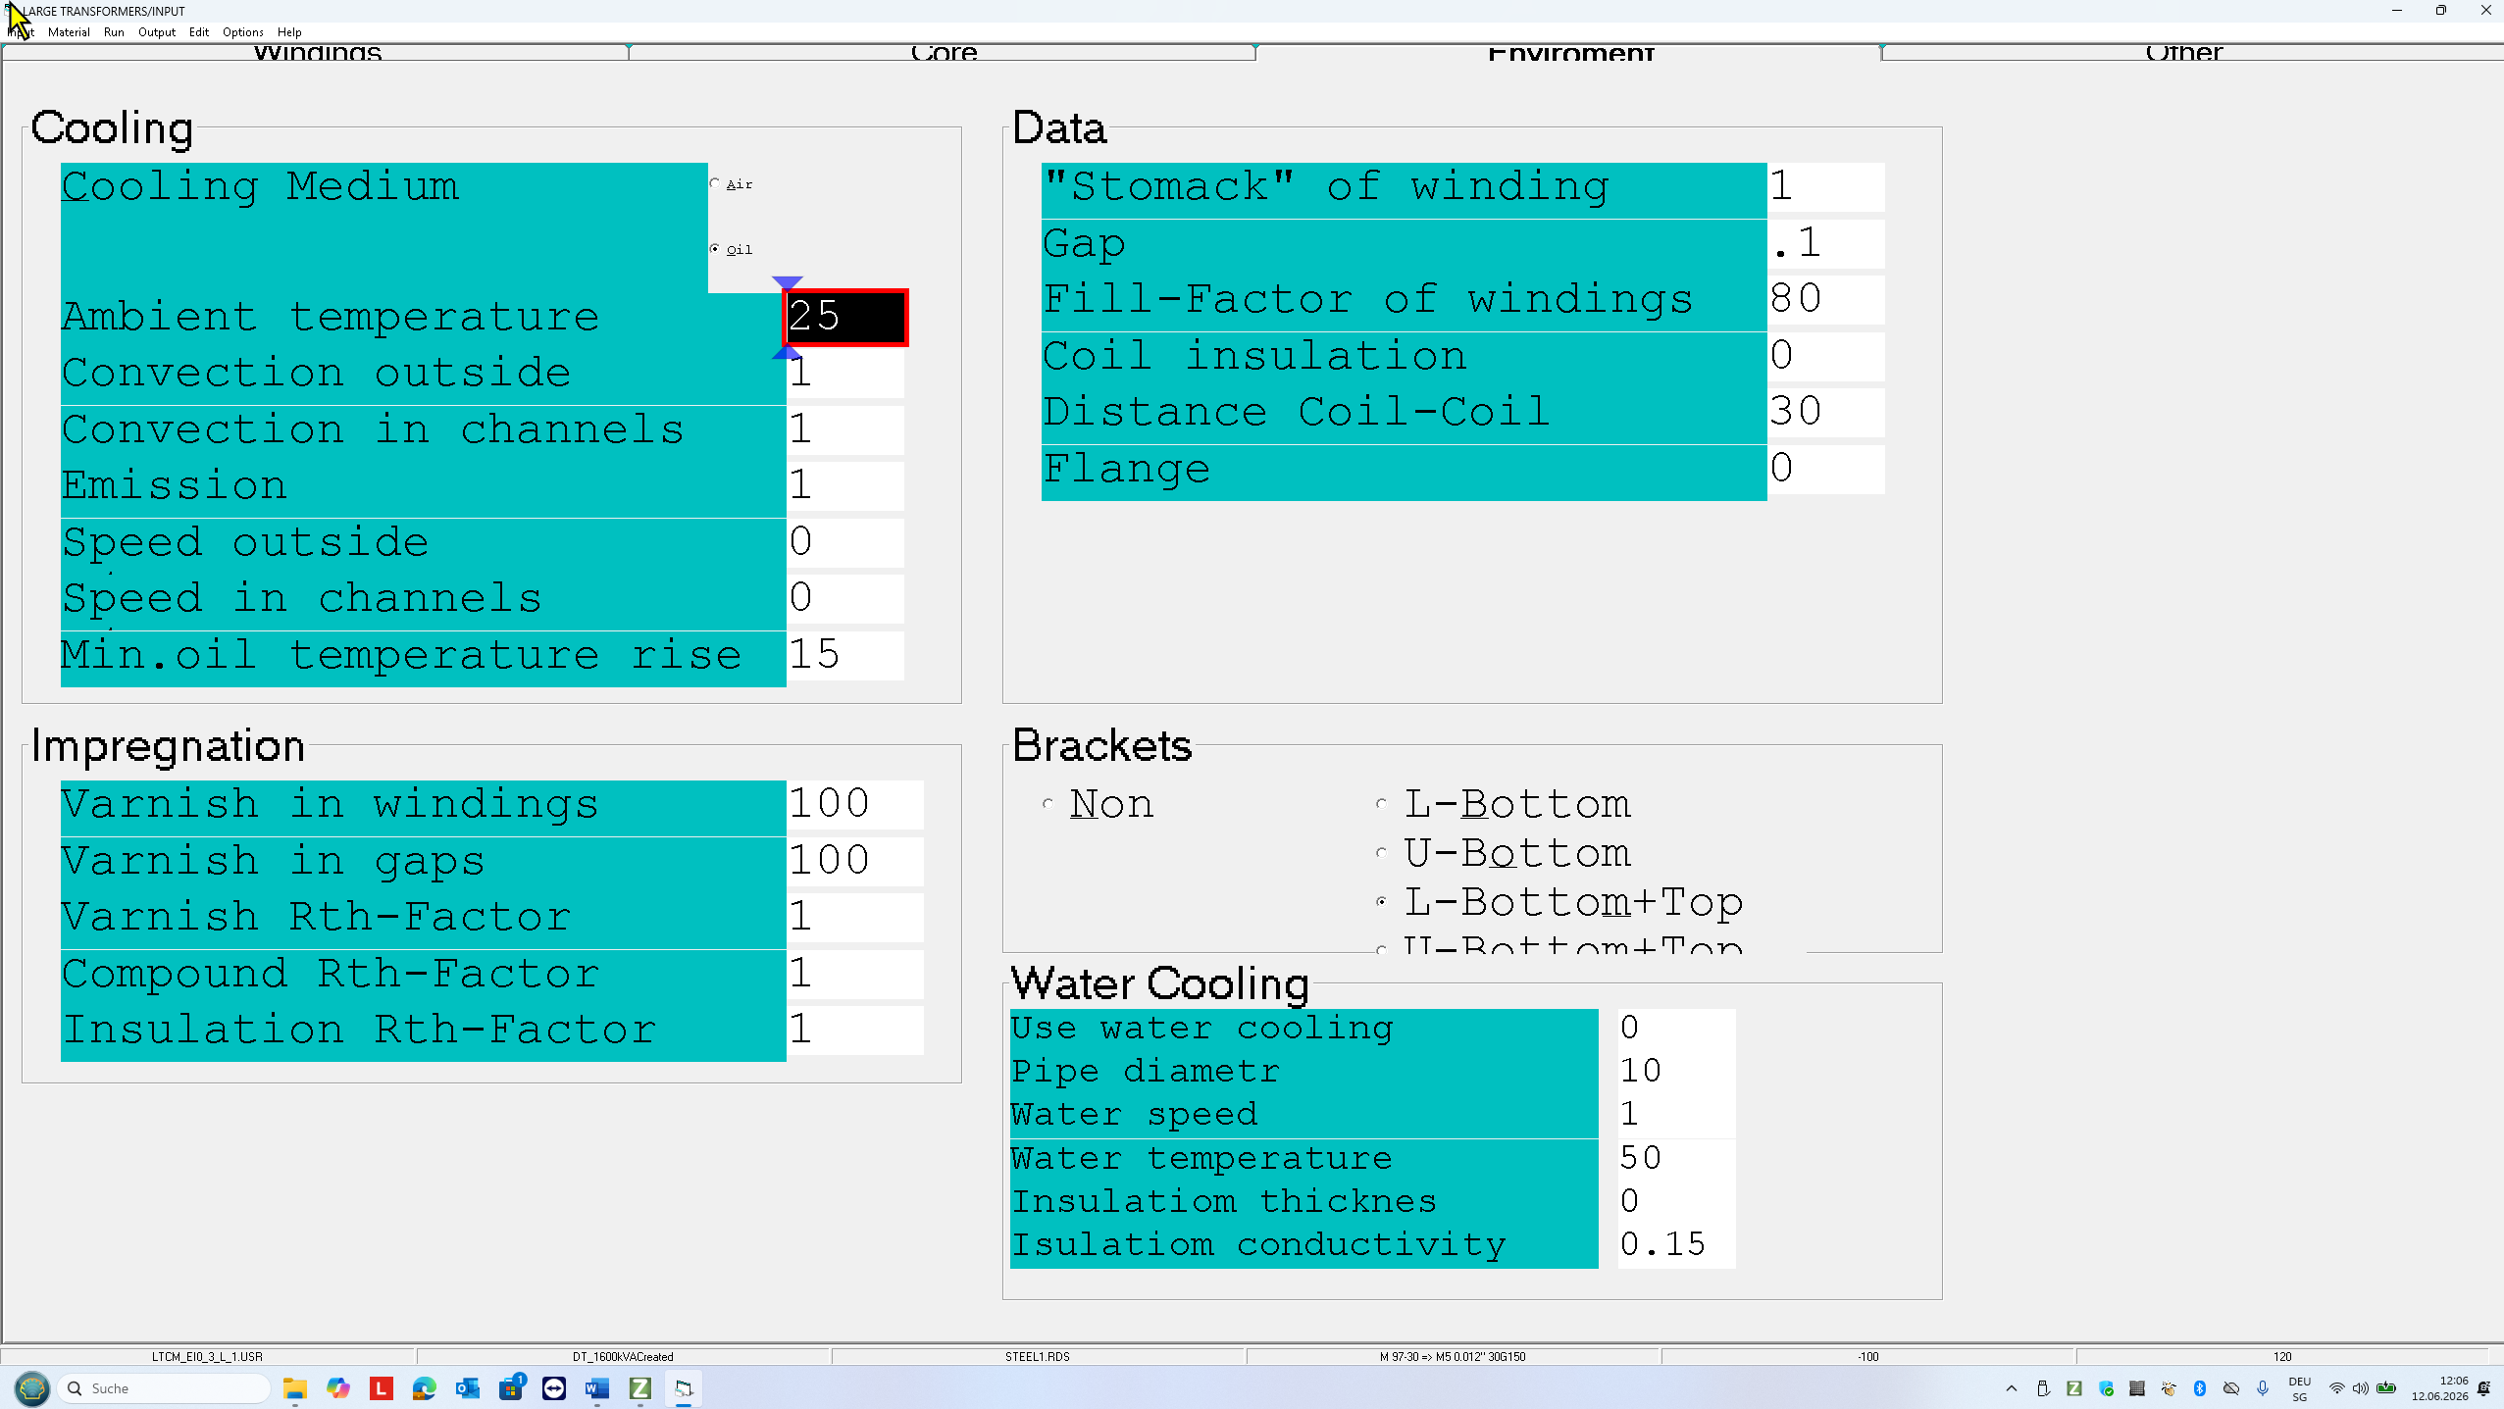
Task: Select Non brackets option
Action: [1099, 804]
